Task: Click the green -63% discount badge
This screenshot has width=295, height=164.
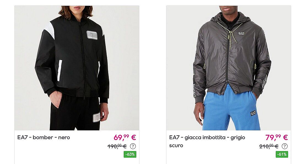Action: click(x=130, y=154)
